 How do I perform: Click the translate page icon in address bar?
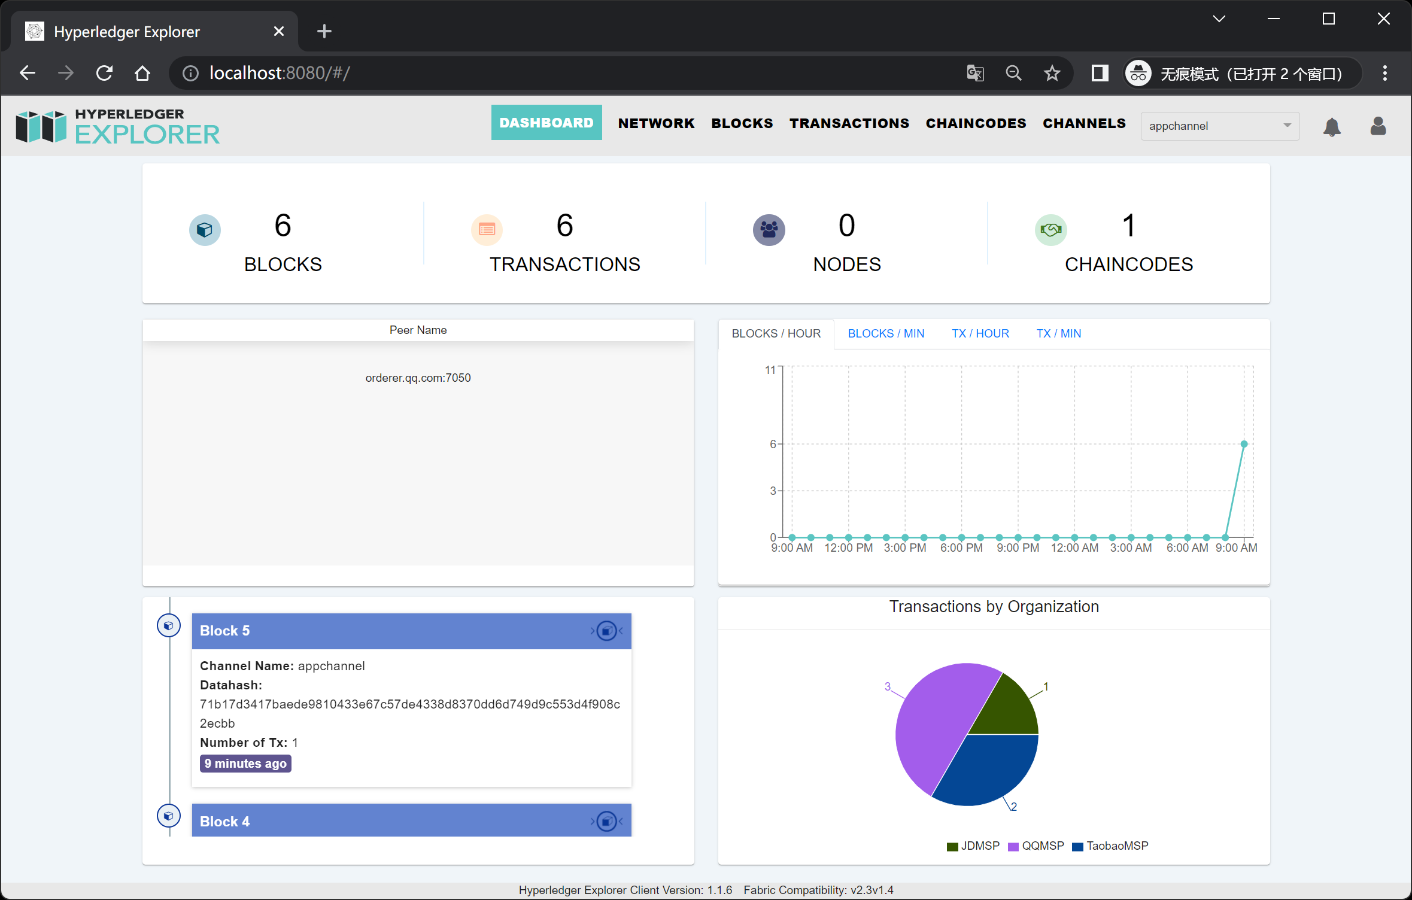[975, 73]
